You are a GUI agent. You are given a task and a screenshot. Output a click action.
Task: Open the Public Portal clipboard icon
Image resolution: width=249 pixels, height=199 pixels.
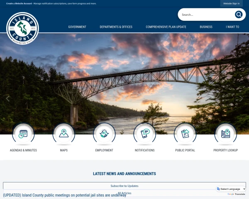click(185, 133)
